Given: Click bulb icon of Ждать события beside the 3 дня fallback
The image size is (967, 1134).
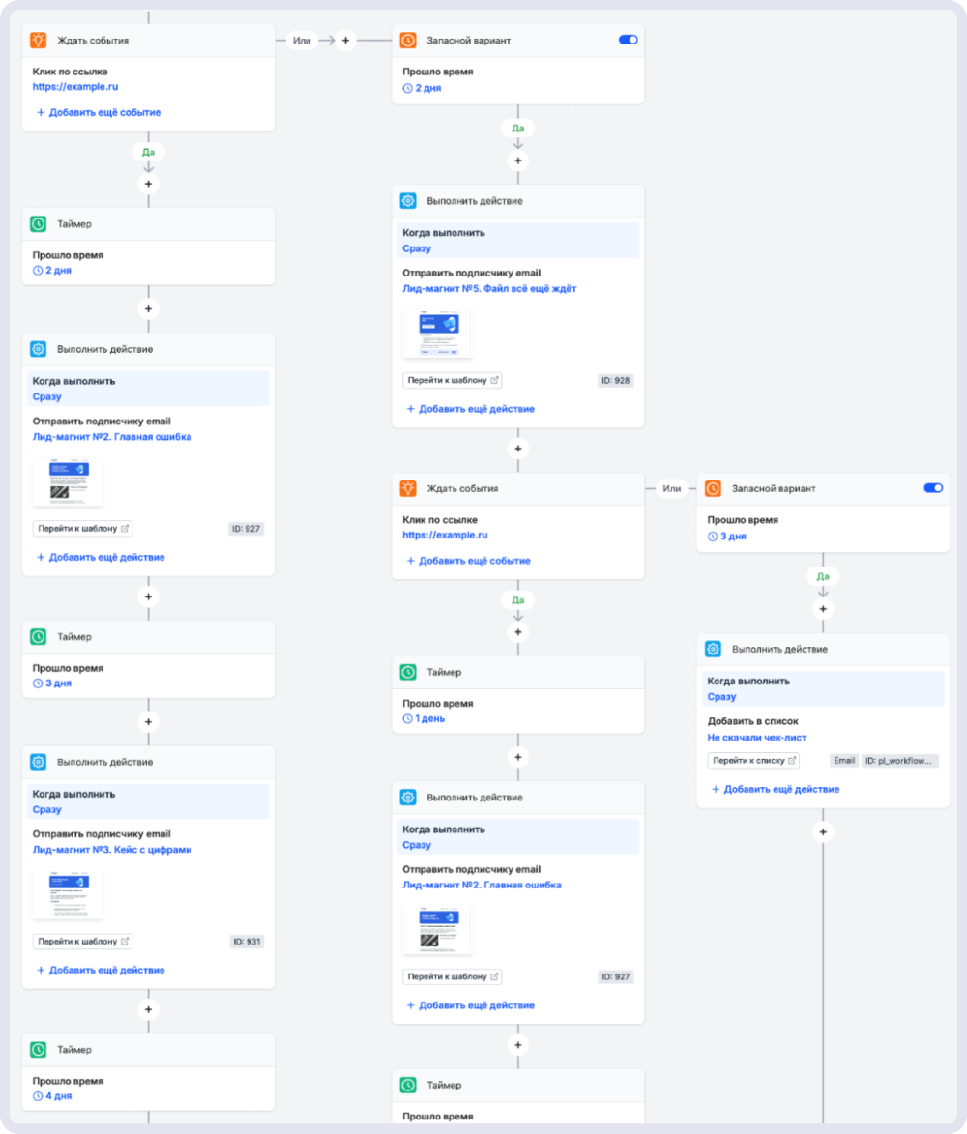Looking at the screenshot, I should point(408,489).
